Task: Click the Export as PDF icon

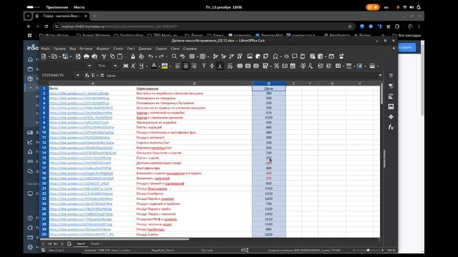Action: coord(78,56)
